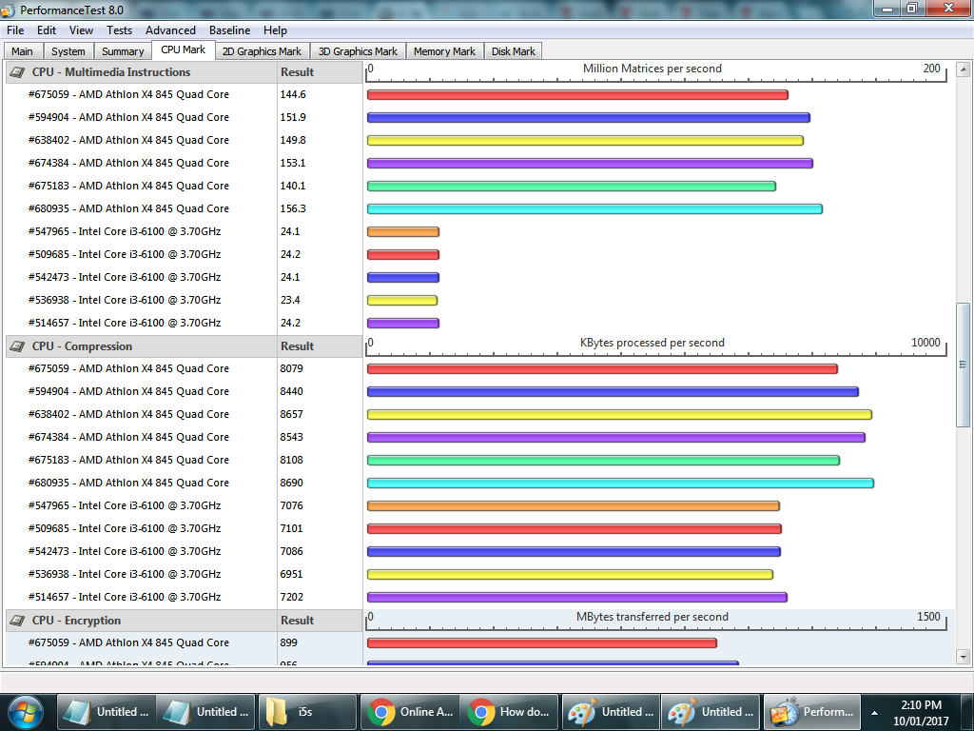This screenshot has height=731, width=974.
Task: Open the Advanced menu
Action: (171, 30)
